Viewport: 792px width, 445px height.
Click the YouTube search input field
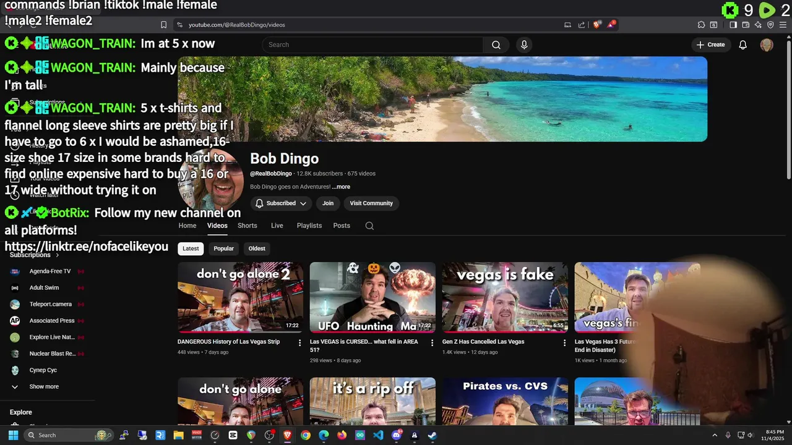click(x=372, y=44)
